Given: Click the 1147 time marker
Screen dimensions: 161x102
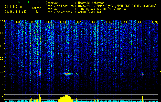Looking at the screenshot, I should pyautogui.click(x=109, y=22).
